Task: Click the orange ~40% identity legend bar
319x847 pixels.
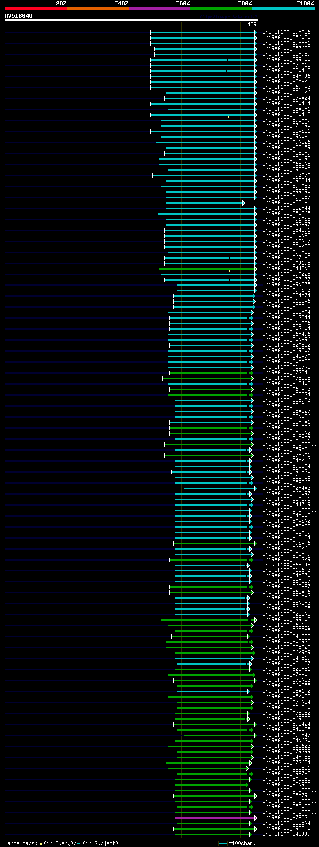Action: click(98, 9)
